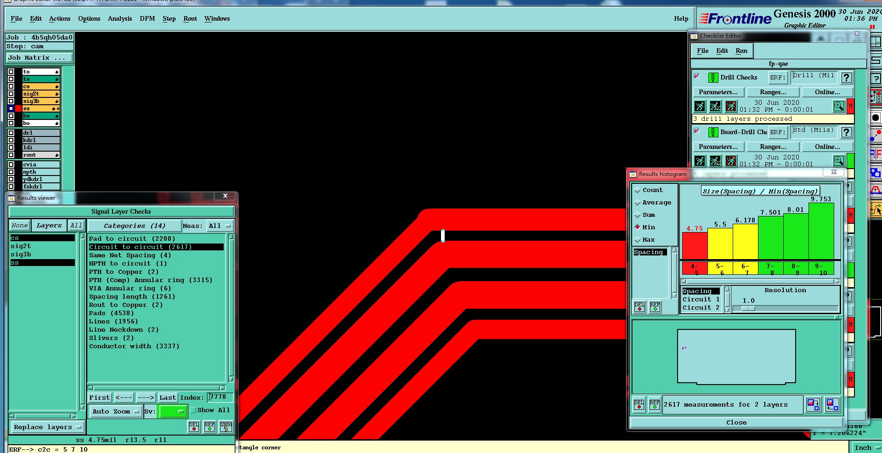Open magnifier results for Board-Drill Checks

pos(839,161)
